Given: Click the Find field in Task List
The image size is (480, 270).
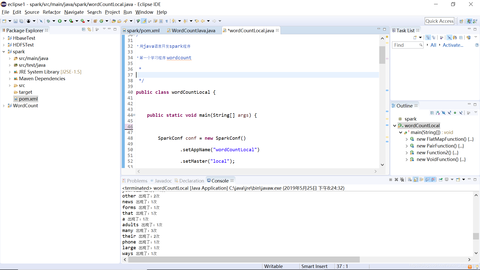Looking at the screenshot, I should point(407,45).
